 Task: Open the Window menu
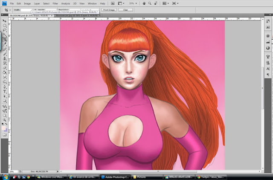pyautogui.click(x=92, y=3)
